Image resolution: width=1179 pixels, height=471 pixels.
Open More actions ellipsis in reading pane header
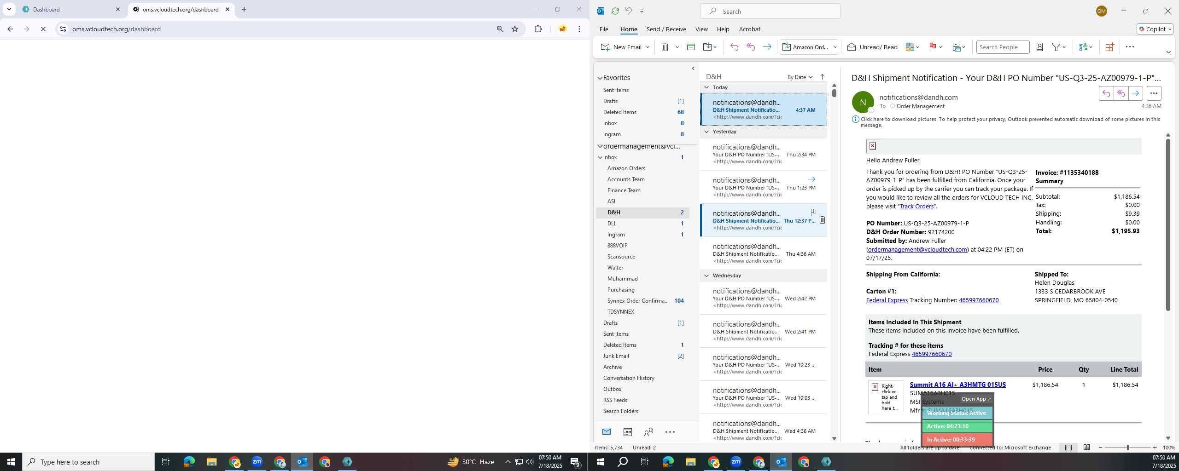[1154, 93]
